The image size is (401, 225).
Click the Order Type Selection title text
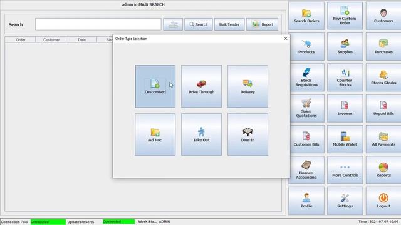tap(131, 39)
